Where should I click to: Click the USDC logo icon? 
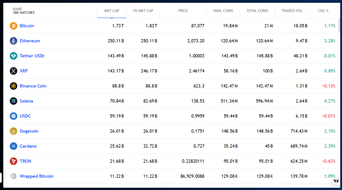(13, 116)
